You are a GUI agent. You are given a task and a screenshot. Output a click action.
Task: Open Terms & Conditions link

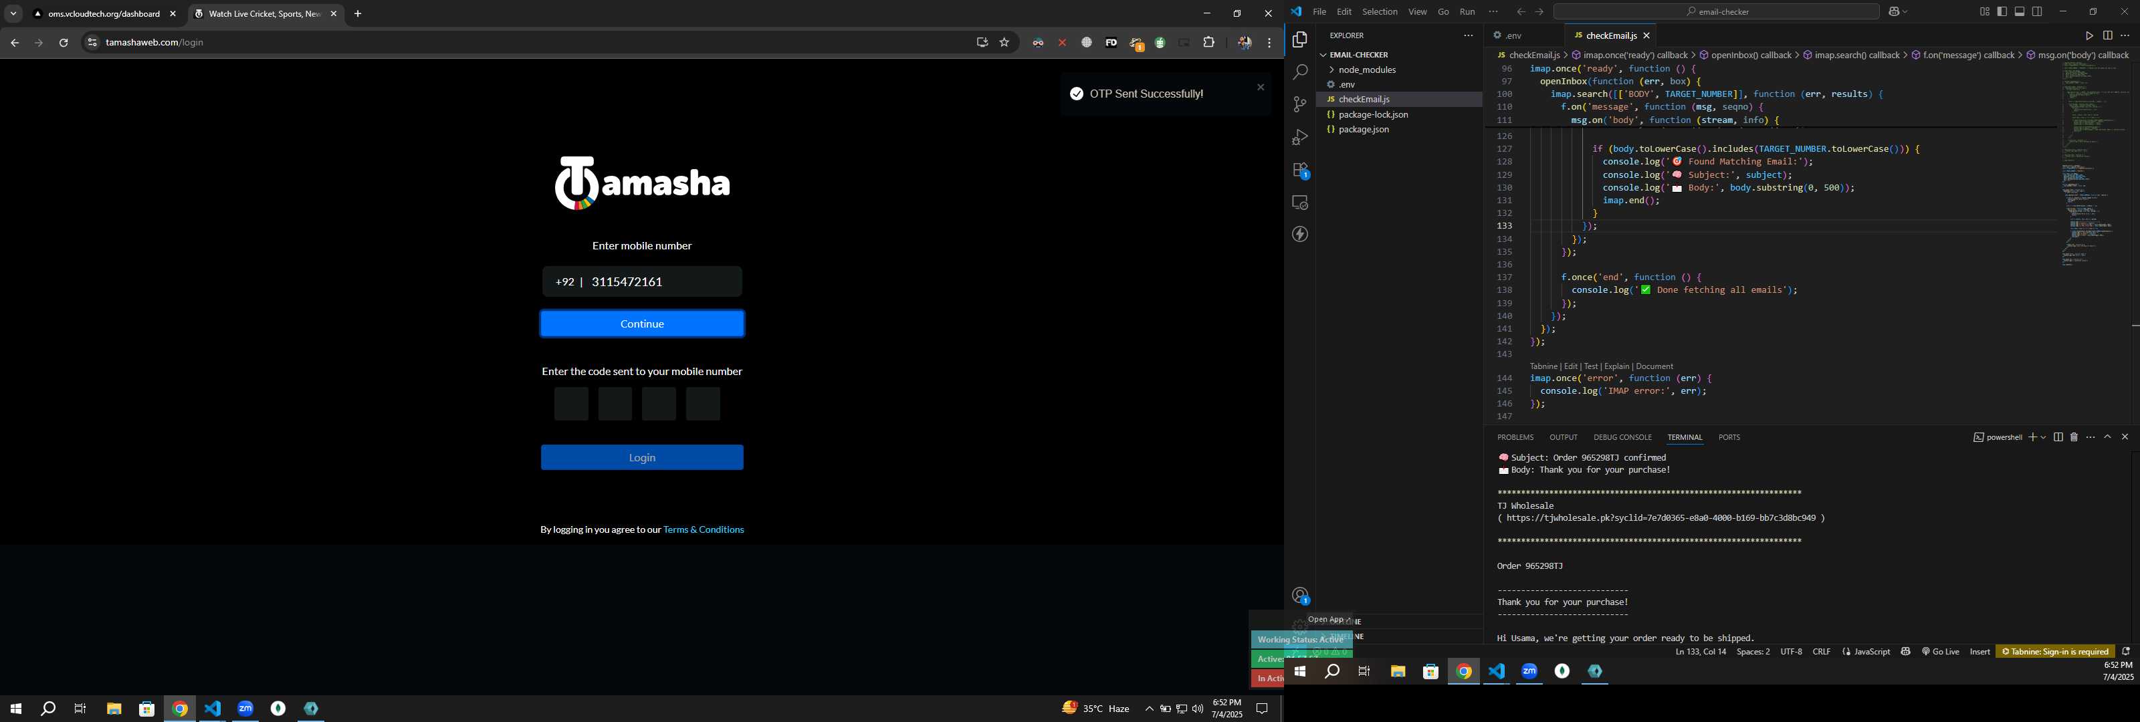click(704, 530)
